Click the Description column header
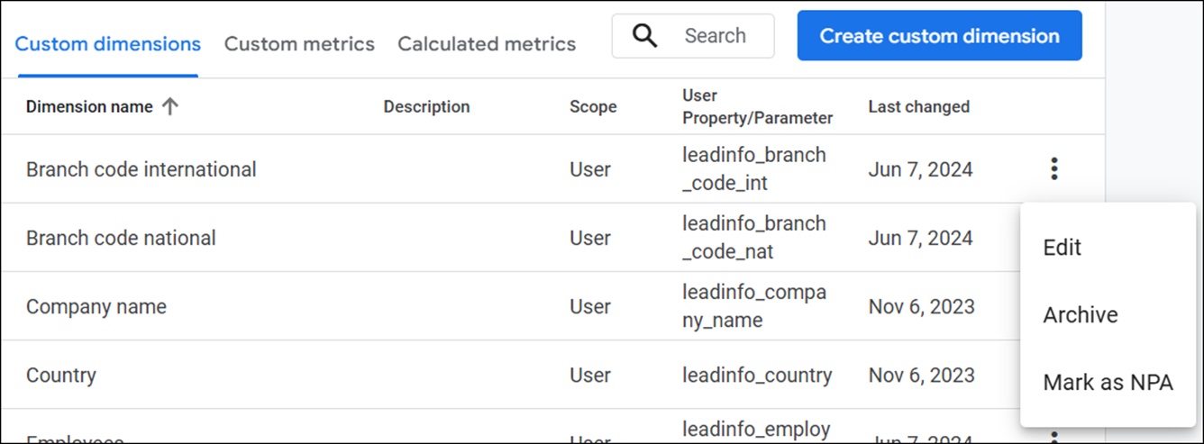The height and width of the screenshot is (444, 1204). click(x=426, y=106)
